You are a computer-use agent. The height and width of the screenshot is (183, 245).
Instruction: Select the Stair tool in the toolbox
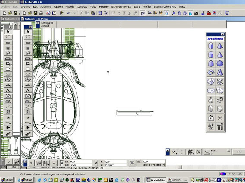click(28, 133)
